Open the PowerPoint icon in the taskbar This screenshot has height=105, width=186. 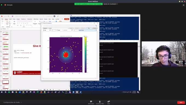click(x=41, y=92)
